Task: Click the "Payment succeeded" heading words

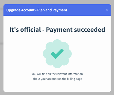Action: click(x=75, y=30)
